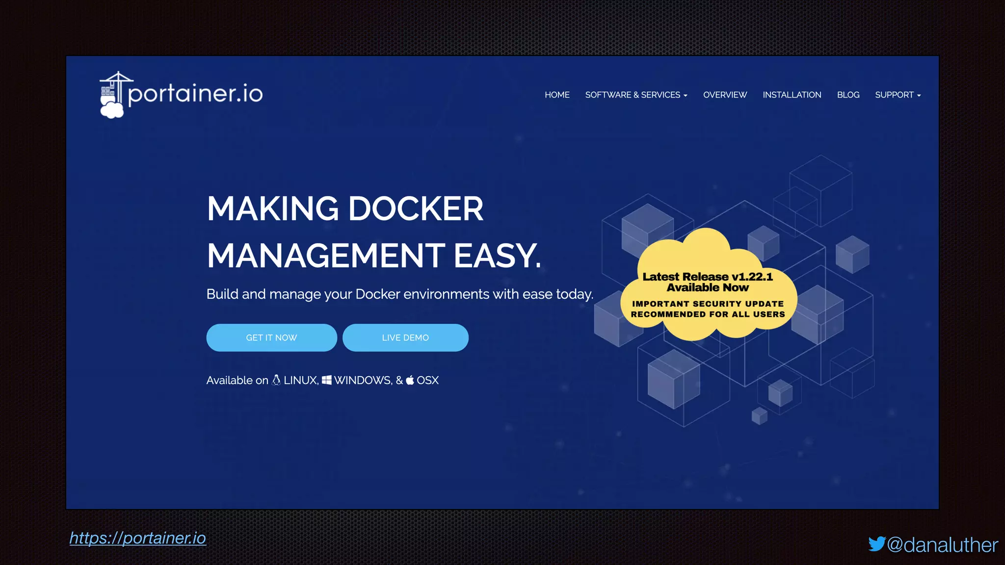Click the Apple OSX logo icon
Screen dimensions: 1005x565
(x=410, y=380)
